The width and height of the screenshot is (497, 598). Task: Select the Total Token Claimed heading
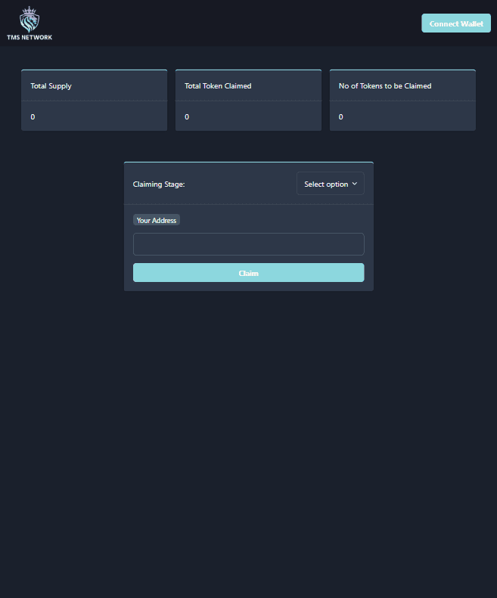point(218,86)
